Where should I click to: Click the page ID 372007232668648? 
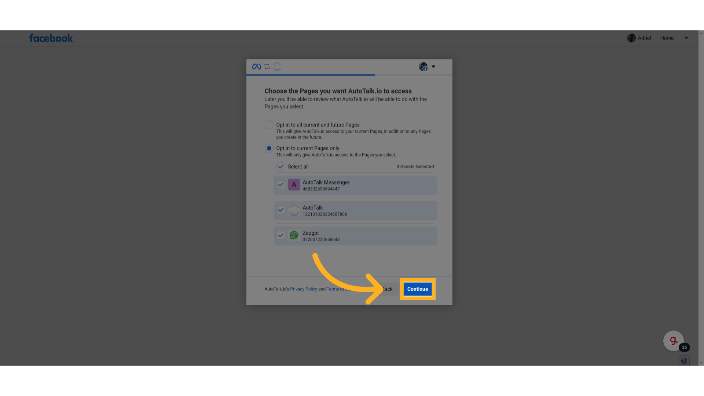321,240
